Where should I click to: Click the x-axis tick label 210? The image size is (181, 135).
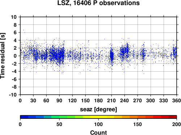[111, 100]
